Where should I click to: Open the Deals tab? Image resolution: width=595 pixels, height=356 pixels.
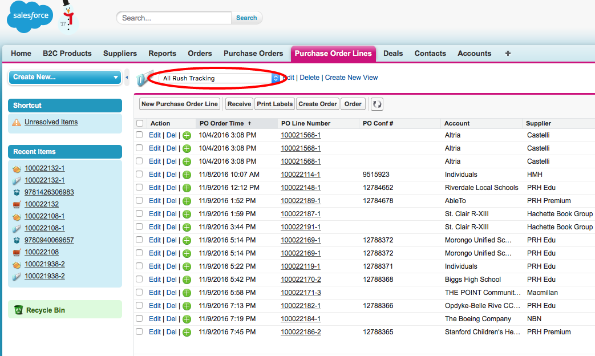[392, 54]
